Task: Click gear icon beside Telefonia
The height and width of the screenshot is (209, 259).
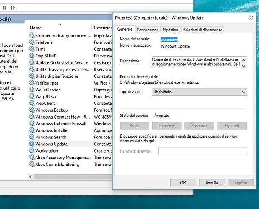Action: click(x=31, y=42)
